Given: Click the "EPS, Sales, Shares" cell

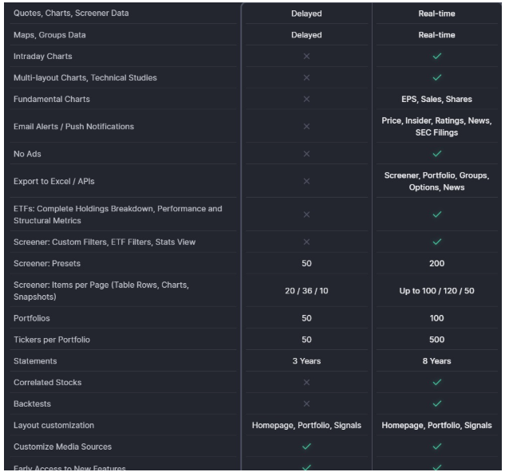Looking at the screenshot, I should pos(436,99).
